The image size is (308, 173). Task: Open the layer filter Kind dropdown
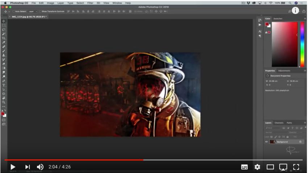tap(273, 128)
